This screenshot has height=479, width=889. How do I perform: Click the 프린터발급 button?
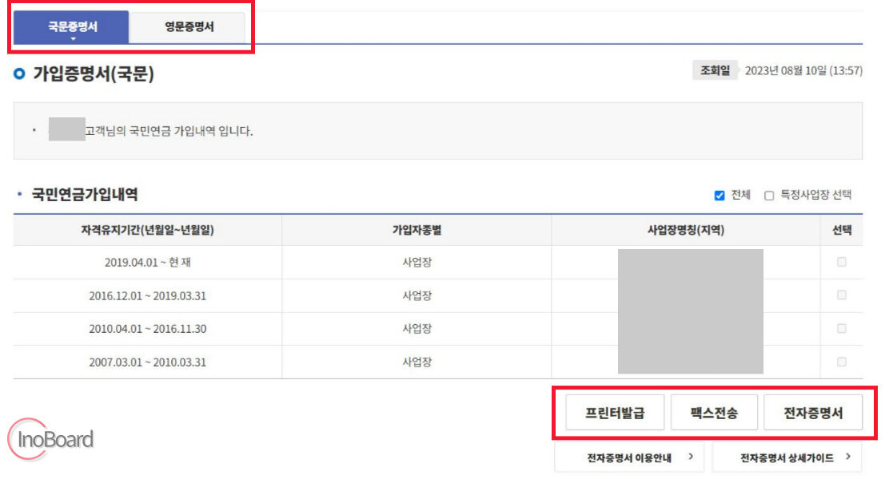615,413
